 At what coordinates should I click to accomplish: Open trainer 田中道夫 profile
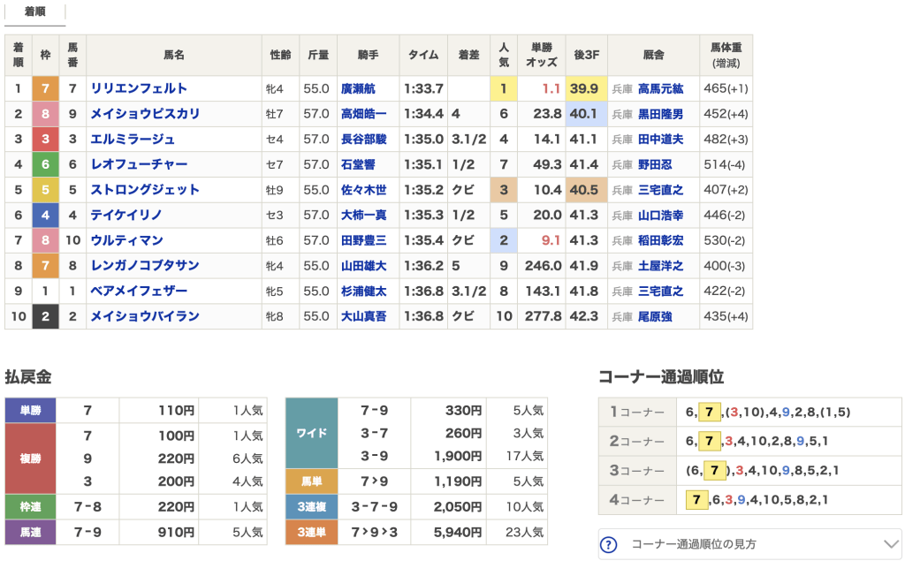click(x=661, y=140)
